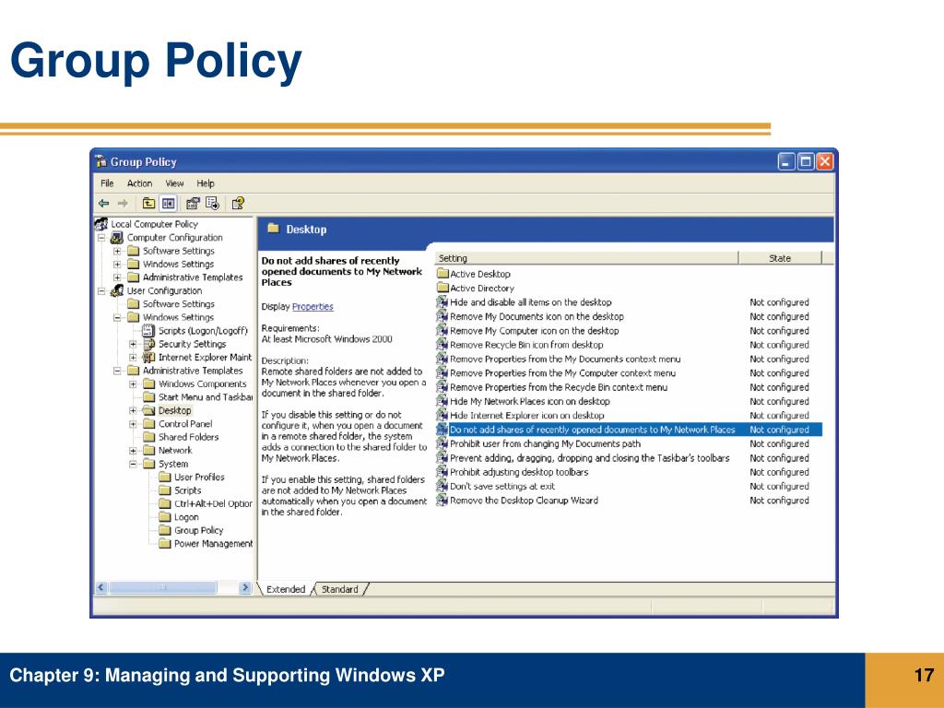
Task: Click the Export List toolbar icon
Action: (213, 204)
